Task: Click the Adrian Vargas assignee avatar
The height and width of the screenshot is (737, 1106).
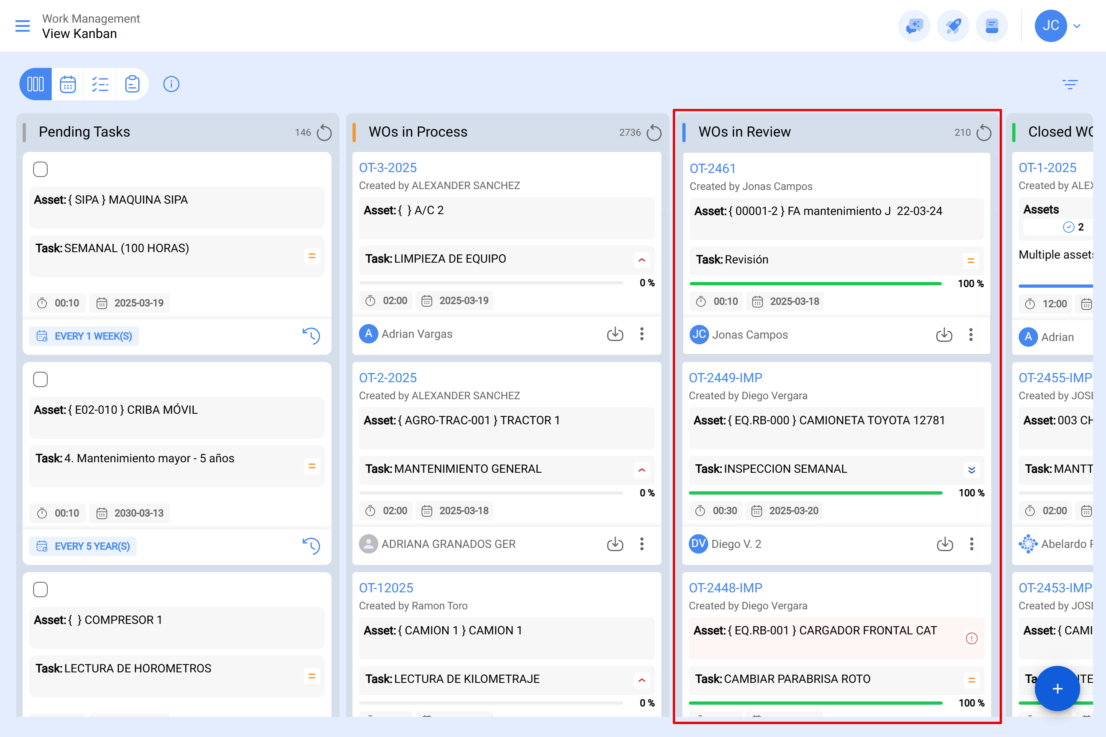Action: (x=369, y=334)
